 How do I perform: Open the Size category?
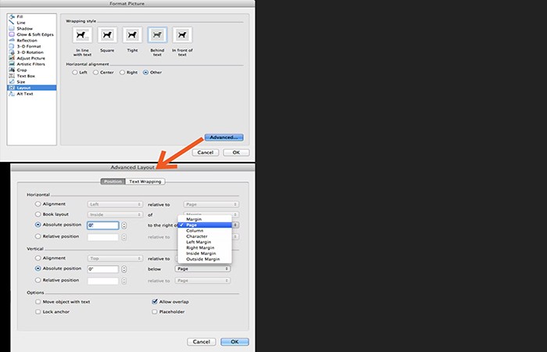[x=31, y=81]
